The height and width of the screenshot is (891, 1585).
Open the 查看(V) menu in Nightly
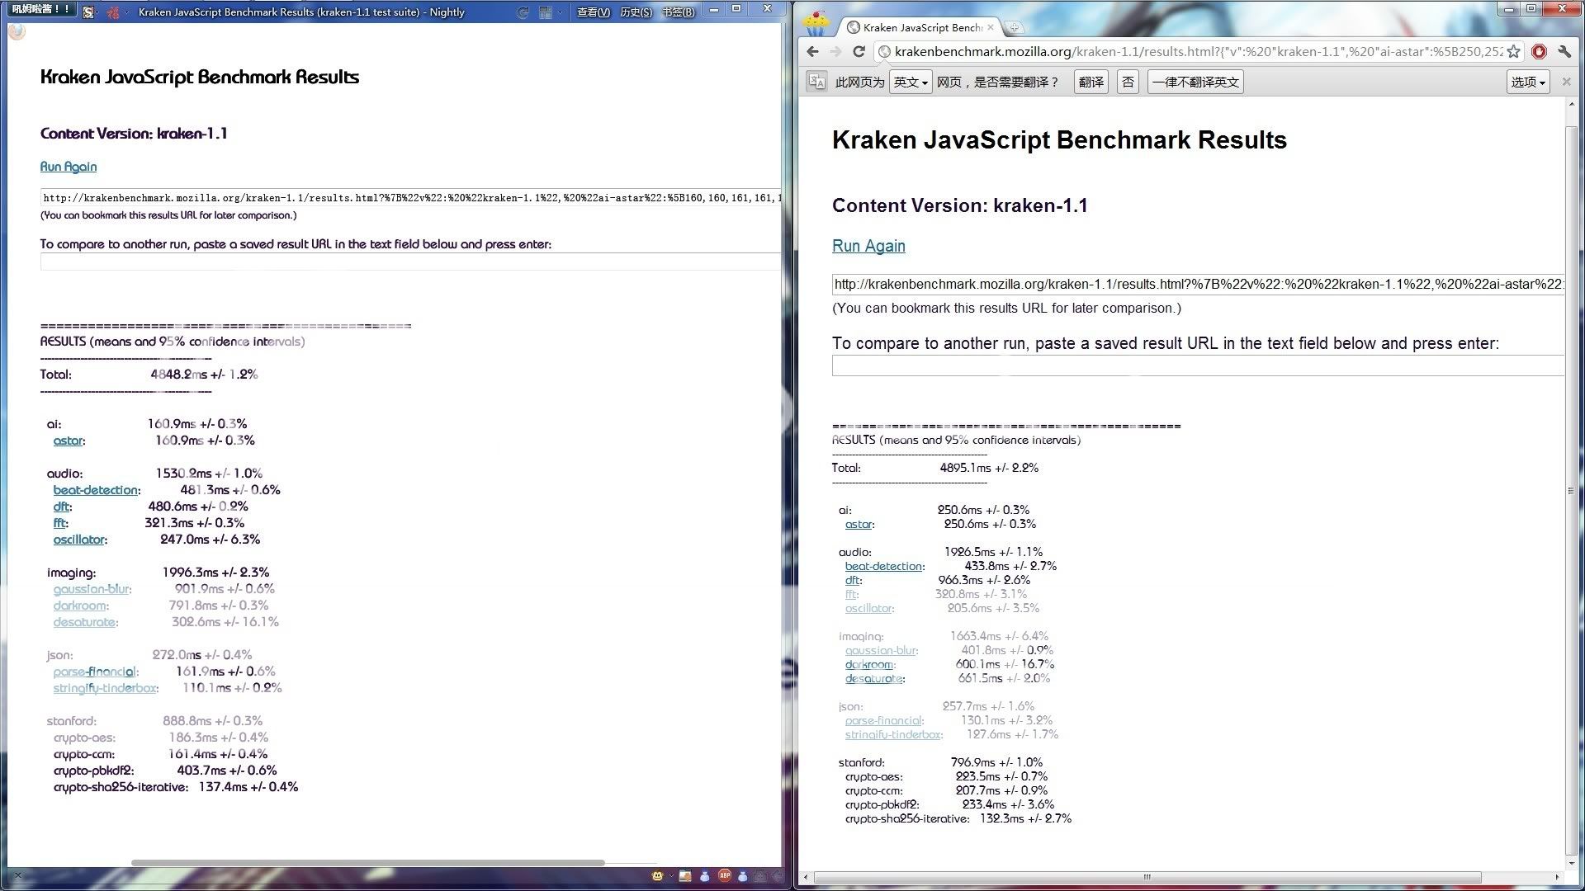pyautogui.click(x=593, y=12)
